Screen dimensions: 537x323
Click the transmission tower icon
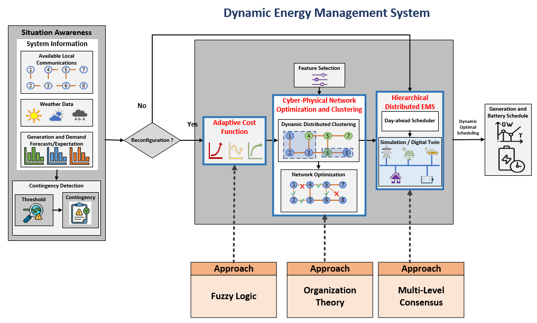(387, 152)
